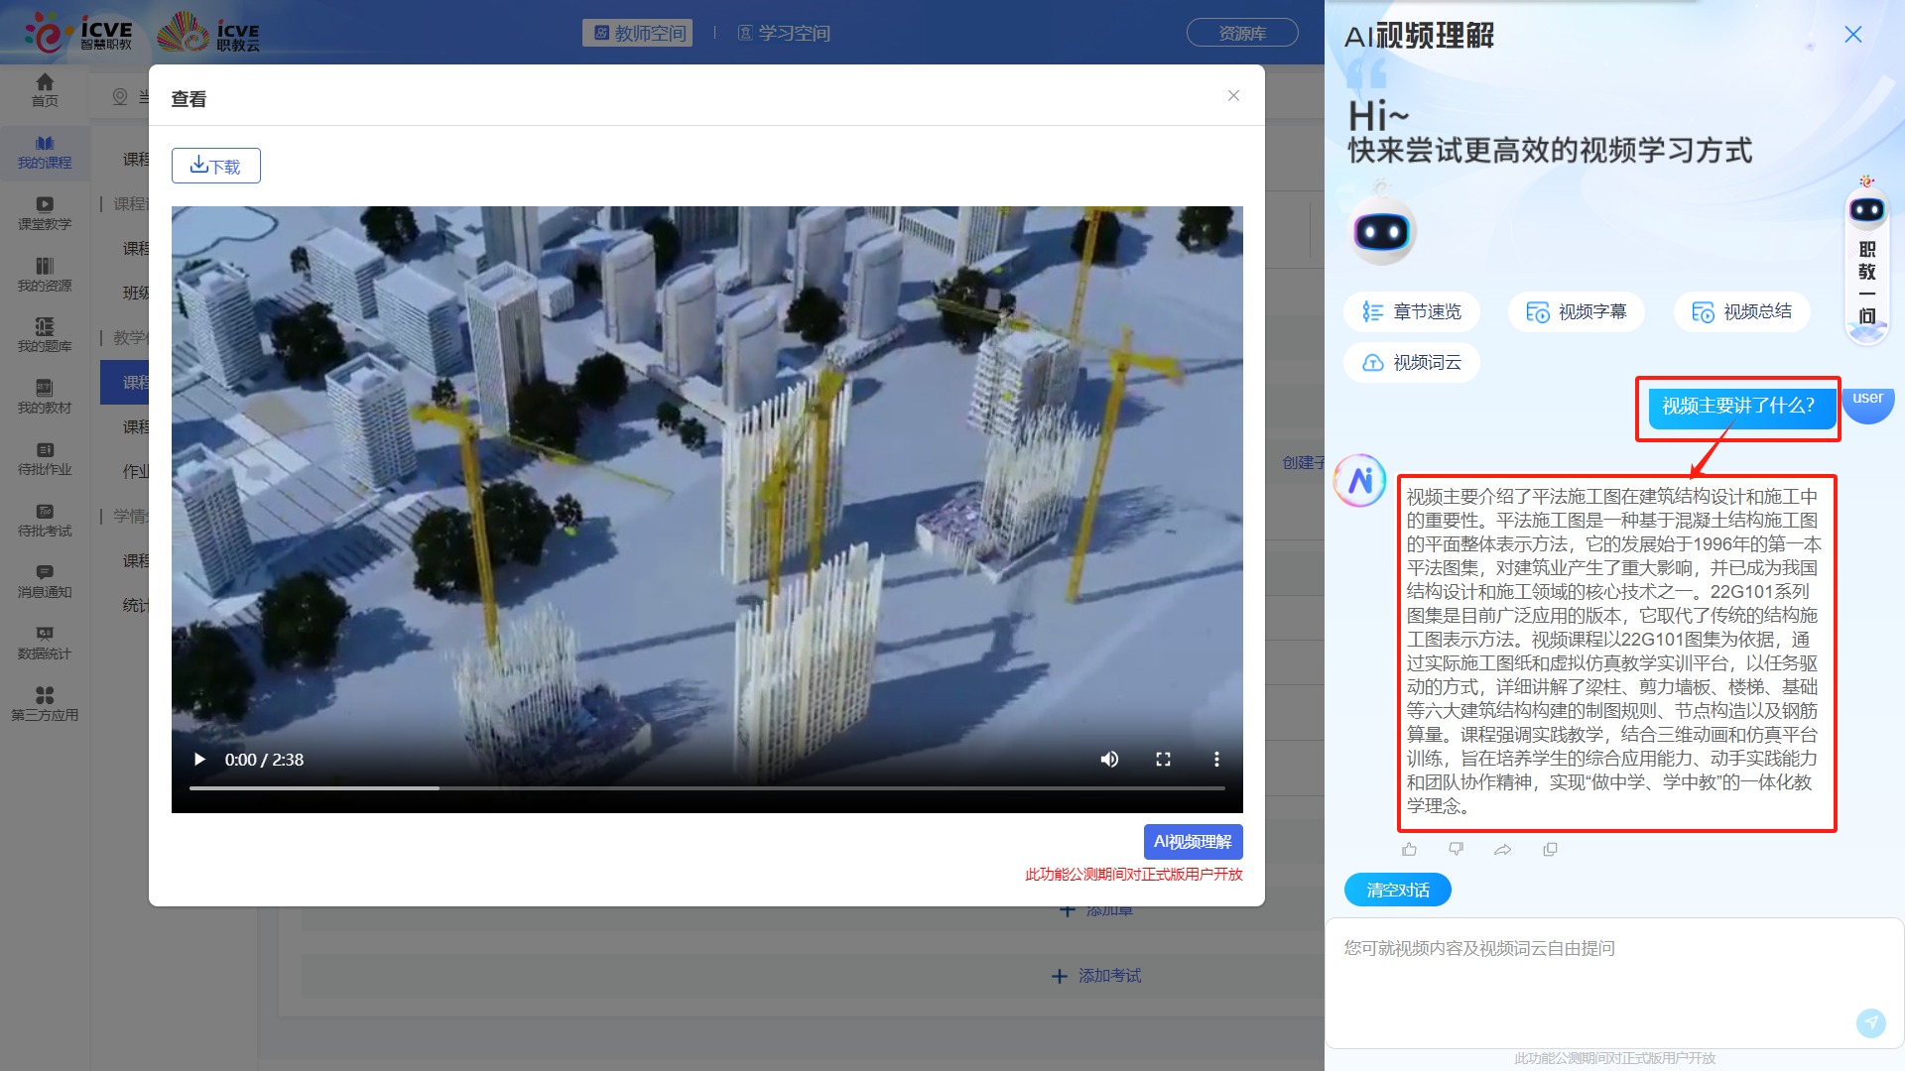Send the question with paper plane icon
This screenshot has height=1071, width=1905.
(1870, 1022)
